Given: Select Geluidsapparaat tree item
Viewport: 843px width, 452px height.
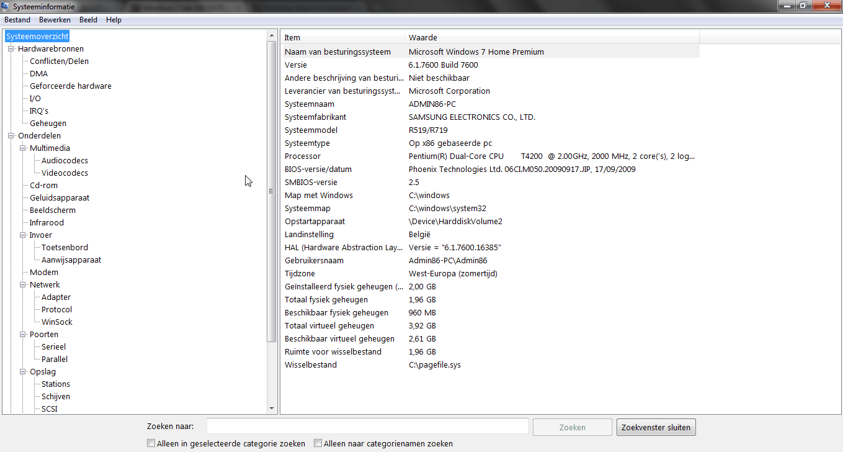Looking at the screenshot, I should (60, 198).
